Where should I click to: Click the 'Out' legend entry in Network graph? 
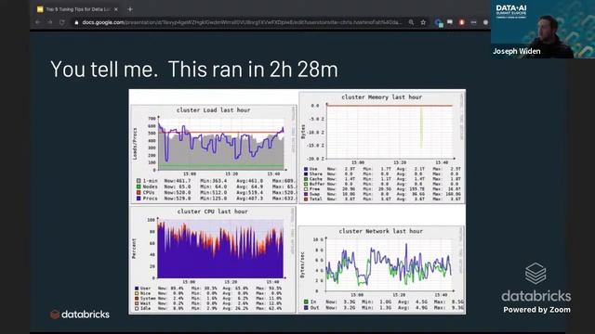pos(311,308)
